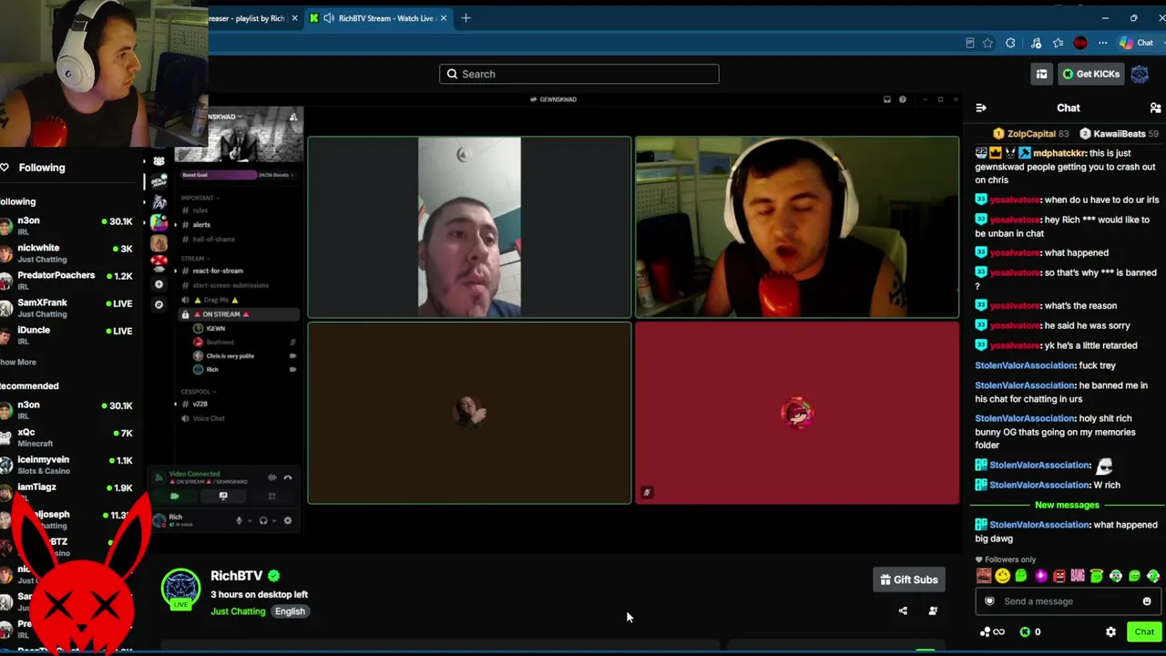This screenshot has height=656, width=1166.
Task: Open the hall-of-shame channel in Discord
Action: pyautogui.click(x=237, y=240)
